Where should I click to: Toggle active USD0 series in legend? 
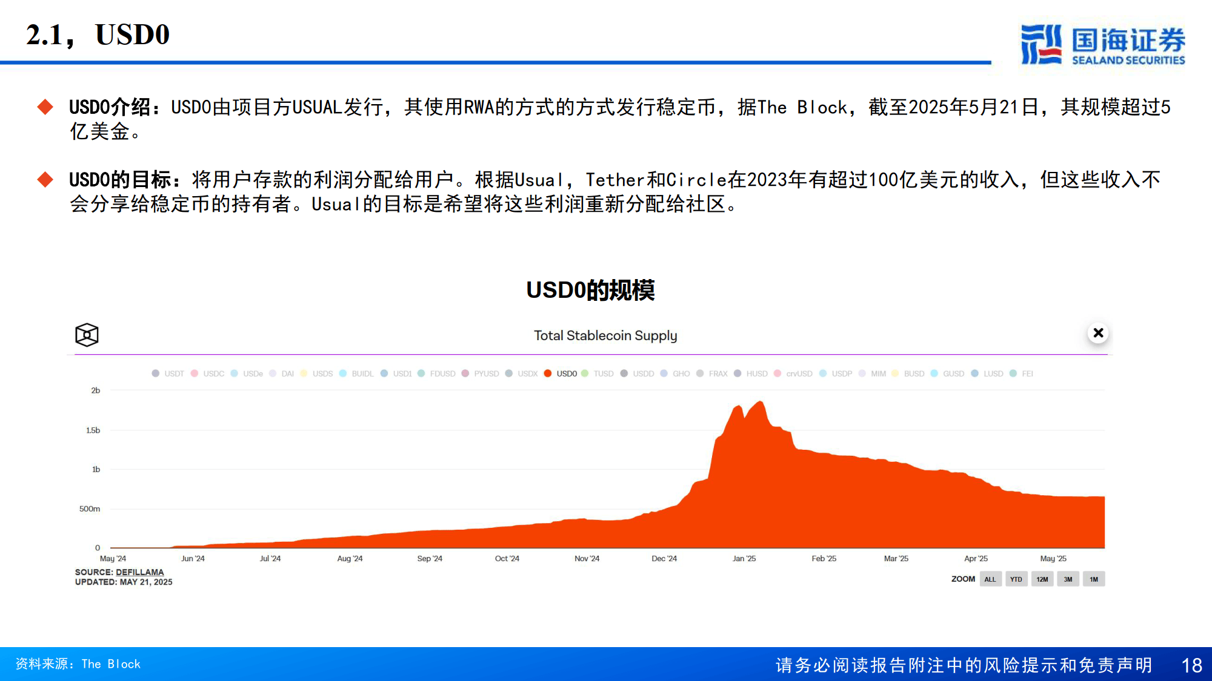point(561,373)
